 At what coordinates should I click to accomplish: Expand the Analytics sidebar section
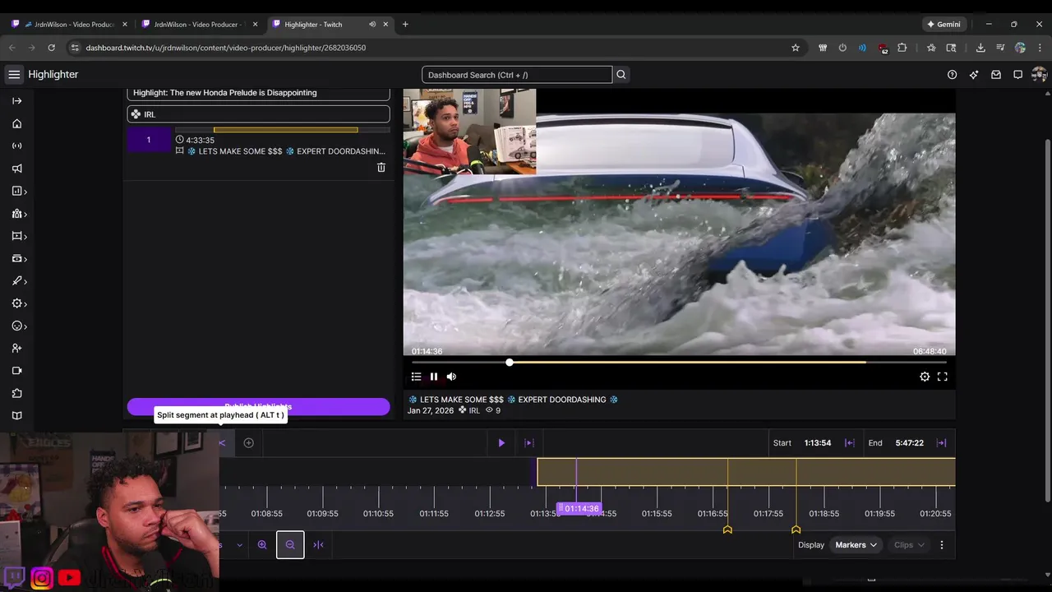[18, 191]
